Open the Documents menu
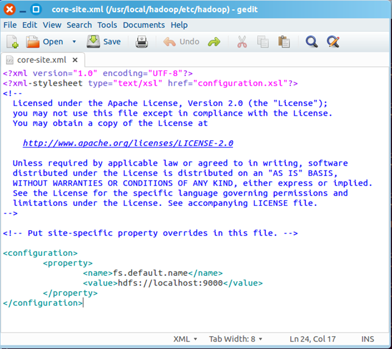Screen dimensions: 392x349 143,25
